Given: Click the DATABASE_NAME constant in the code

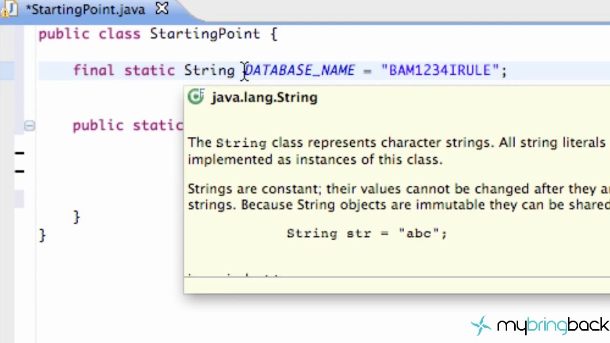Looking at the screenshot, I should click(300, 71).
